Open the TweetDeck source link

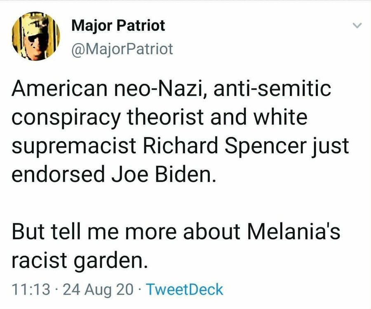pyautogui.click(x=185, y=289)
